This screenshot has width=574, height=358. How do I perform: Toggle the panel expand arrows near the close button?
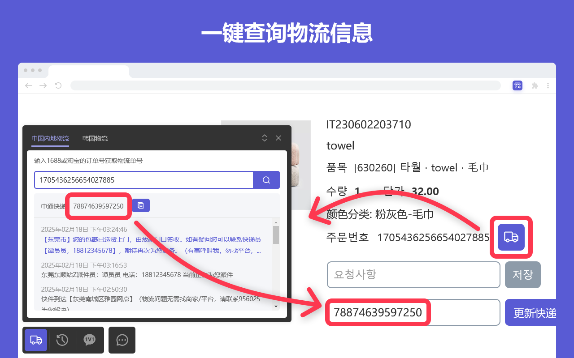[265, 138]
